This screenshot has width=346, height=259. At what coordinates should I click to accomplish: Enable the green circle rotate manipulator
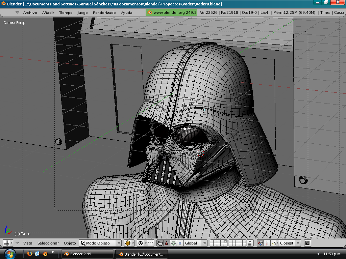point(173,243)
